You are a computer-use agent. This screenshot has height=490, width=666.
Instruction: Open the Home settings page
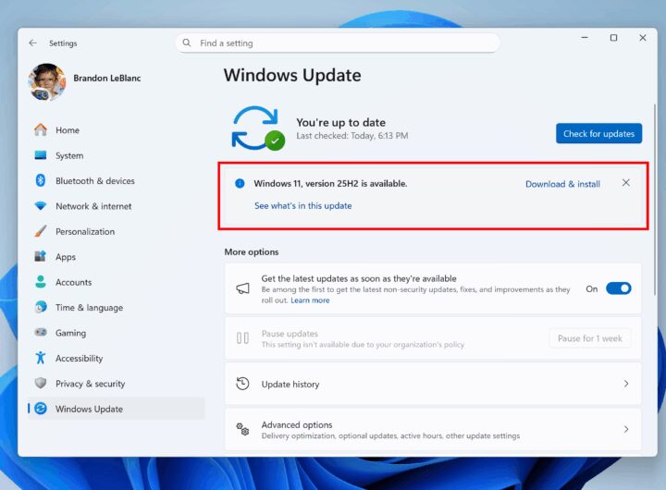point(67,130)
